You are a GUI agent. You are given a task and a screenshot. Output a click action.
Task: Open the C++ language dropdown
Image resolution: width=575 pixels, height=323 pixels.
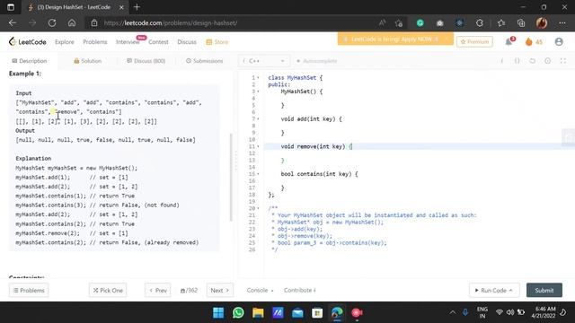(264, 61)
